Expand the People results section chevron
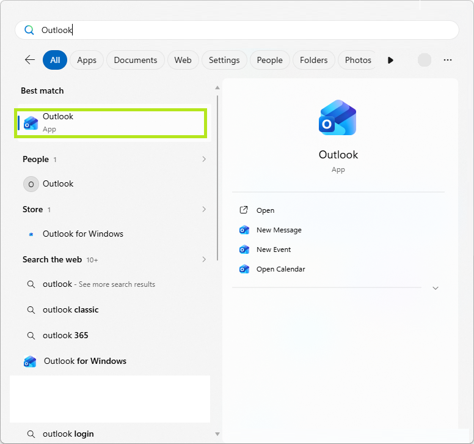474x444 pixels. click(204, 159)
